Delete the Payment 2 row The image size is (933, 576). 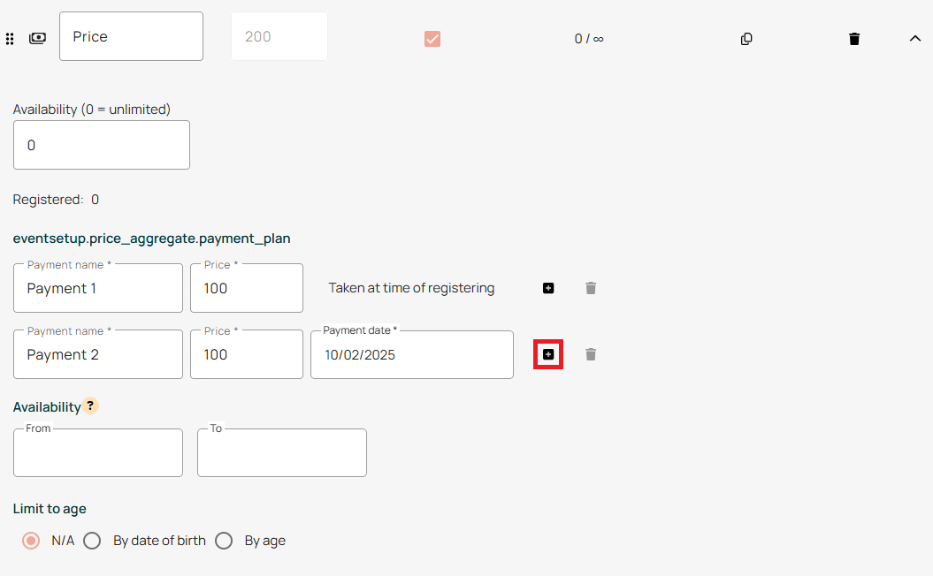click(x=591, y=354)
